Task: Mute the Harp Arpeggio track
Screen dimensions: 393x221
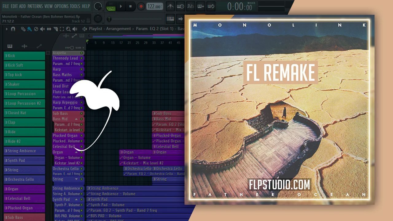Action: point(82,102)
